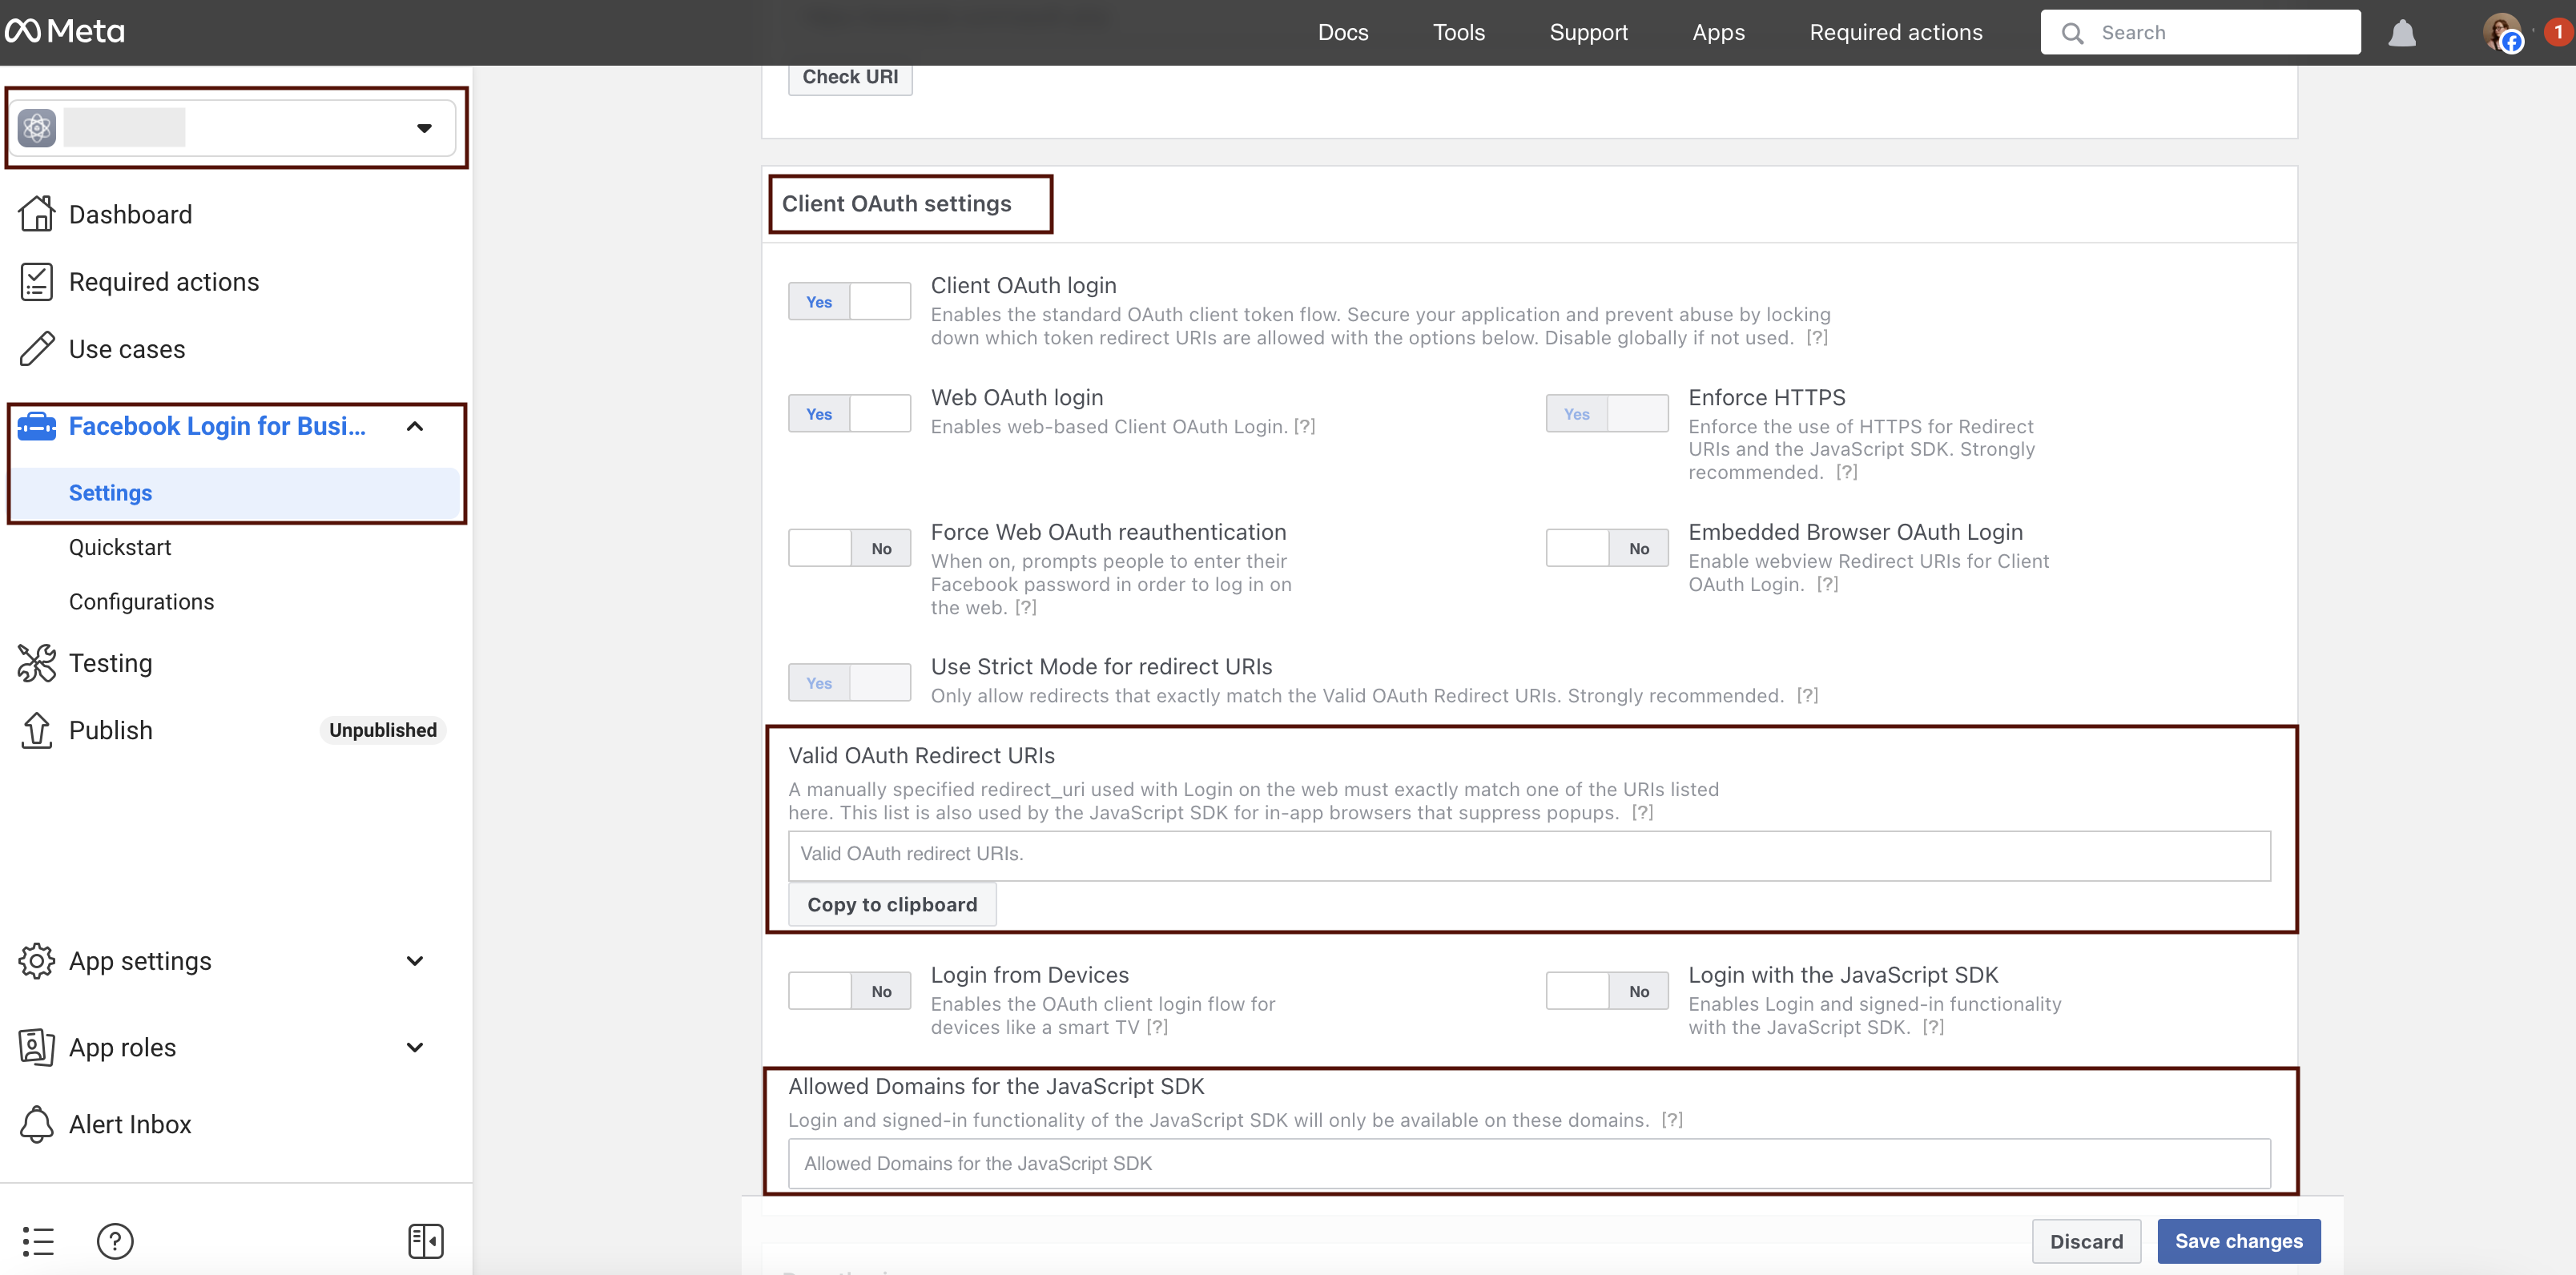The image size is (2576, 1275).
Task: Click the list icon at sidebar bottom
Action: pyautogui.click(x=38, y=1241)
